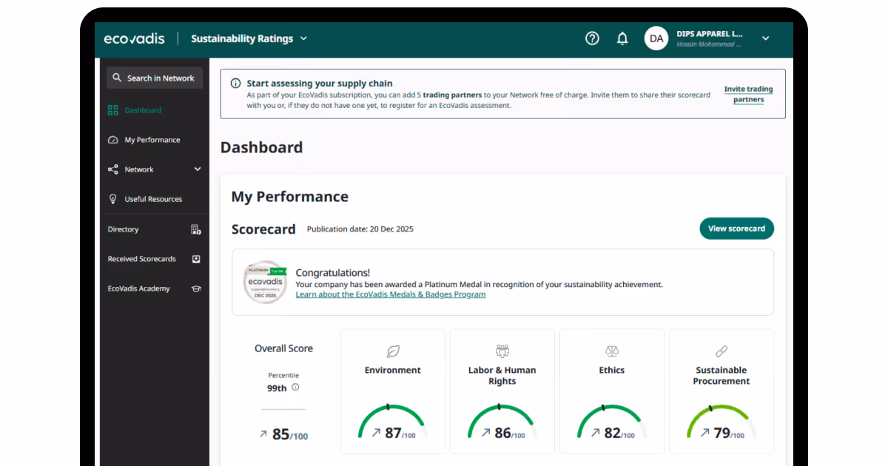This screenshot has width=888, height=466.
Task: Click the 'Congratulations!' heading
Action: click(x=333, y=273)
